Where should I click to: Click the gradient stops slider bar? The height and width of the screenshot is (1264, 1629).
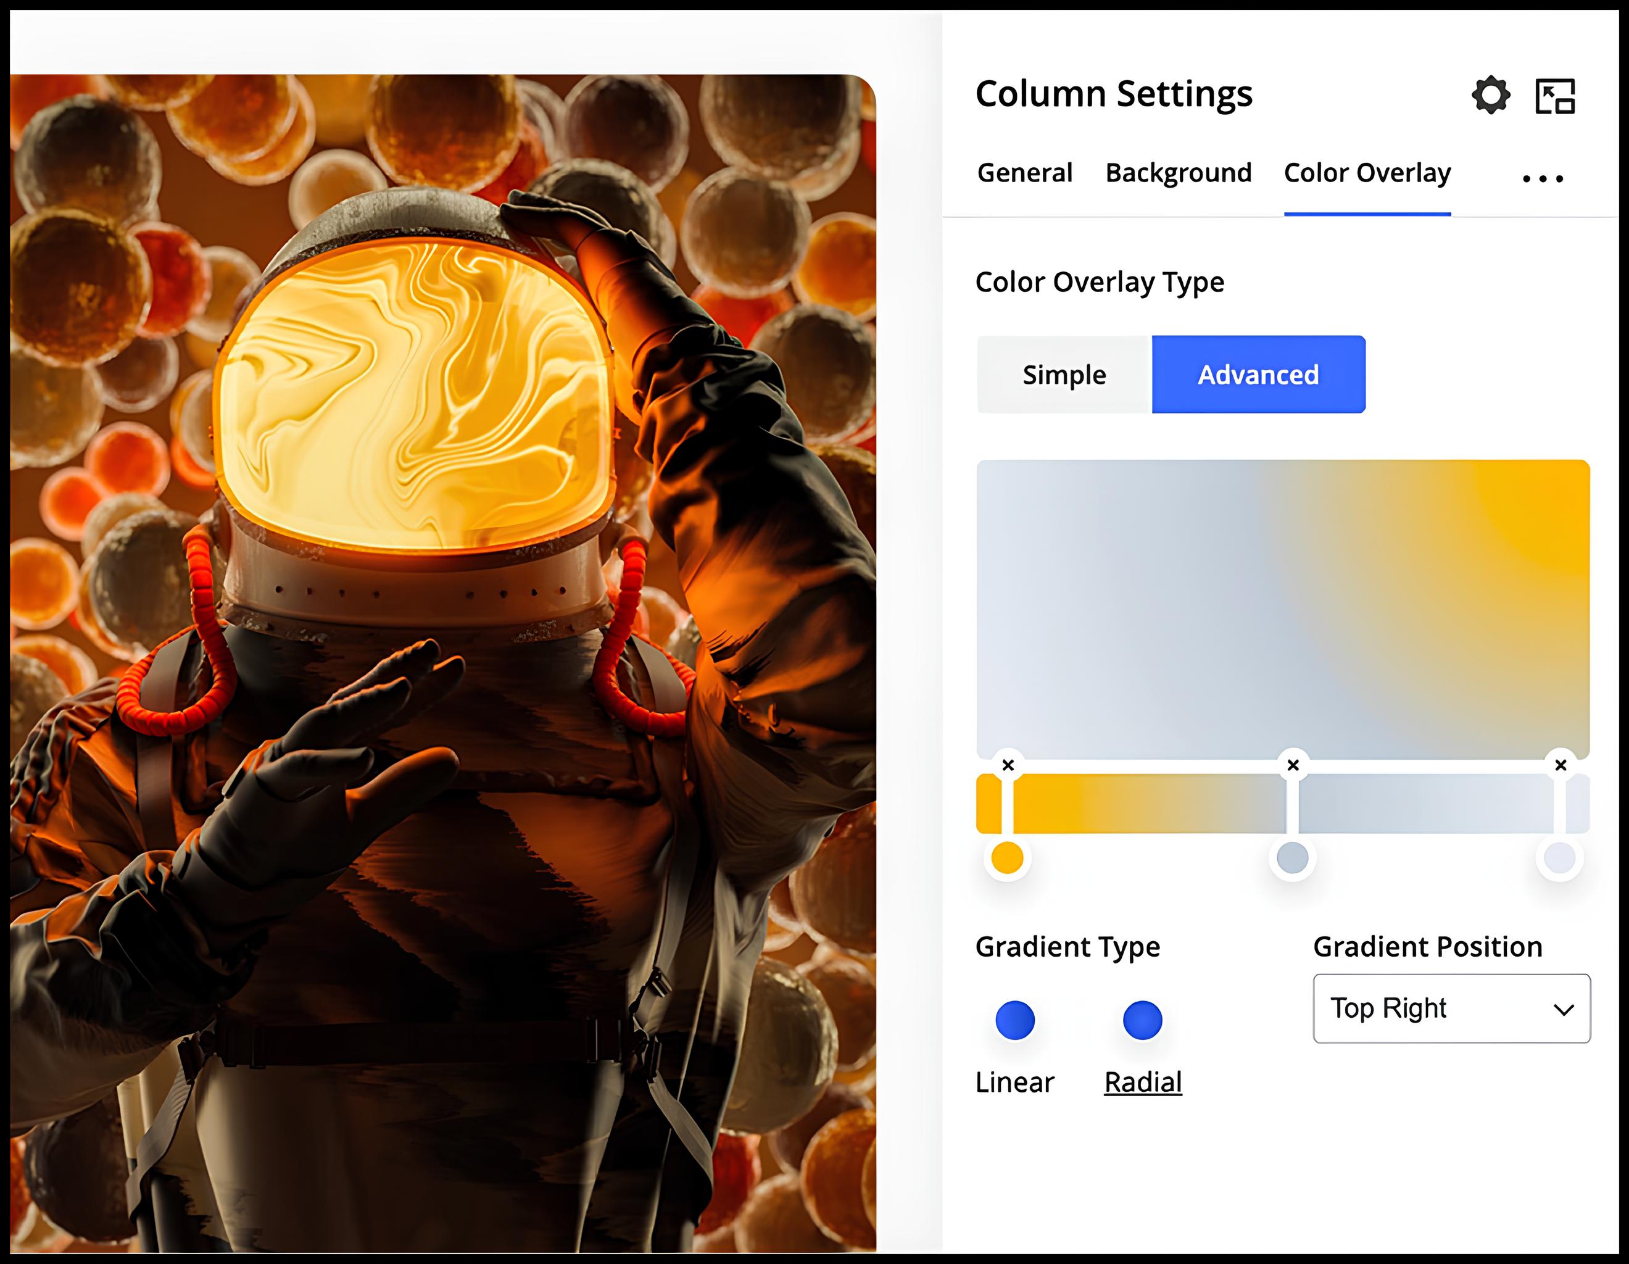point(1149,804)
